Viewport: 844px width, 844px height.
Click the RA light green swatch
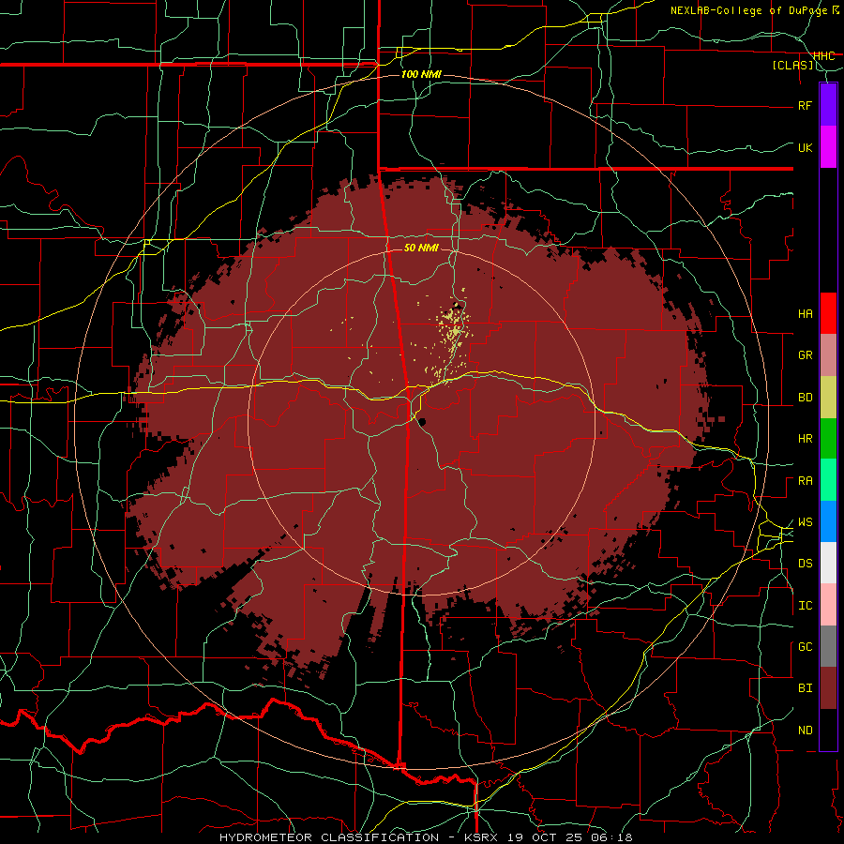point(828,479)
